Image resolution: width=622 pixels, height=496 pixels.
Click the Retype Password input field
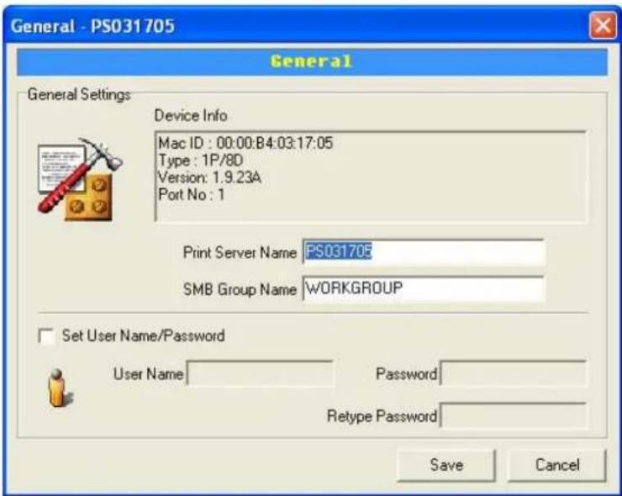(x=514, y=415)
